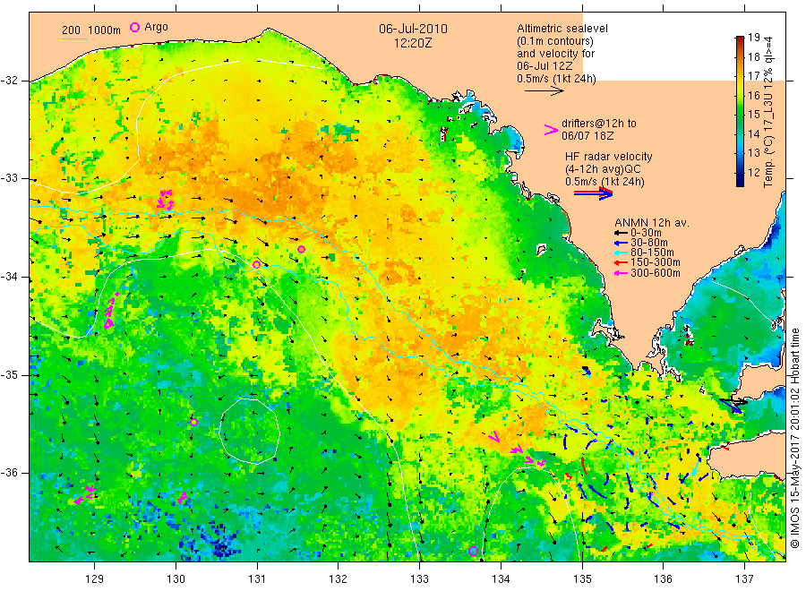Click the '131' longitude axis label
Viewport: 806px width, 591px height.
point(257,578)
